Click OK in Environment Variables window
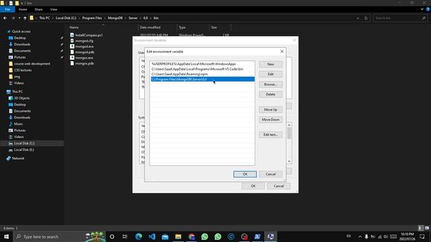 click(x=253, y=186)
